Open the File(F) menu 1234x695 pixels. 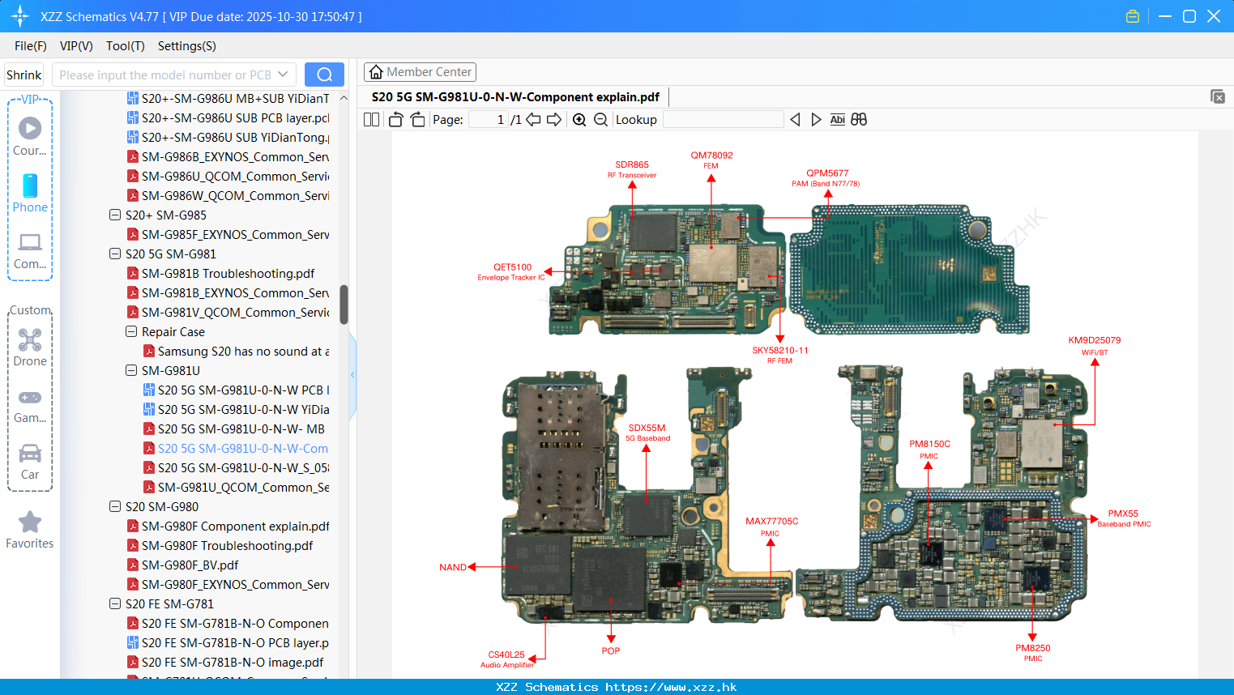coord(31,46)
